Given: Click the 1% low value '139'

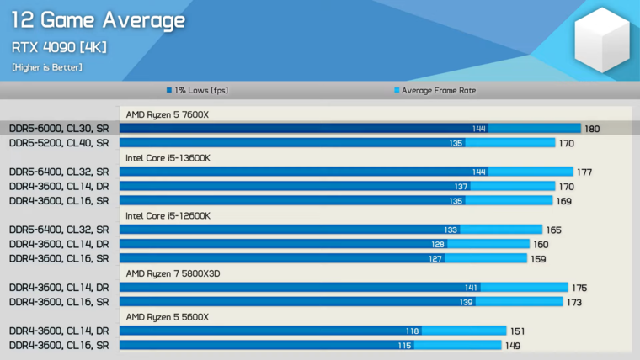Looking at the screenshot, I should click(467, 303).
